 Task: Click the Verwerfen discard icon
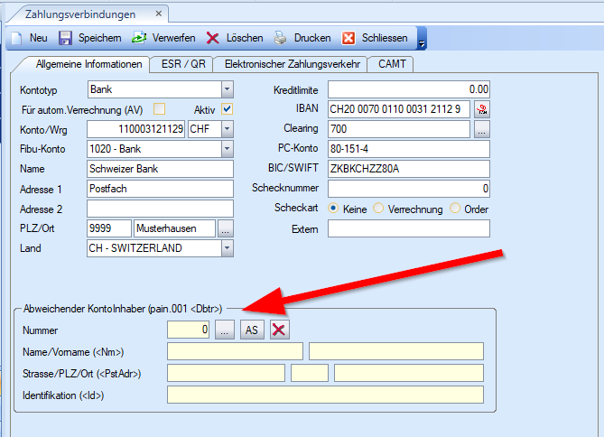pos(139,38)
